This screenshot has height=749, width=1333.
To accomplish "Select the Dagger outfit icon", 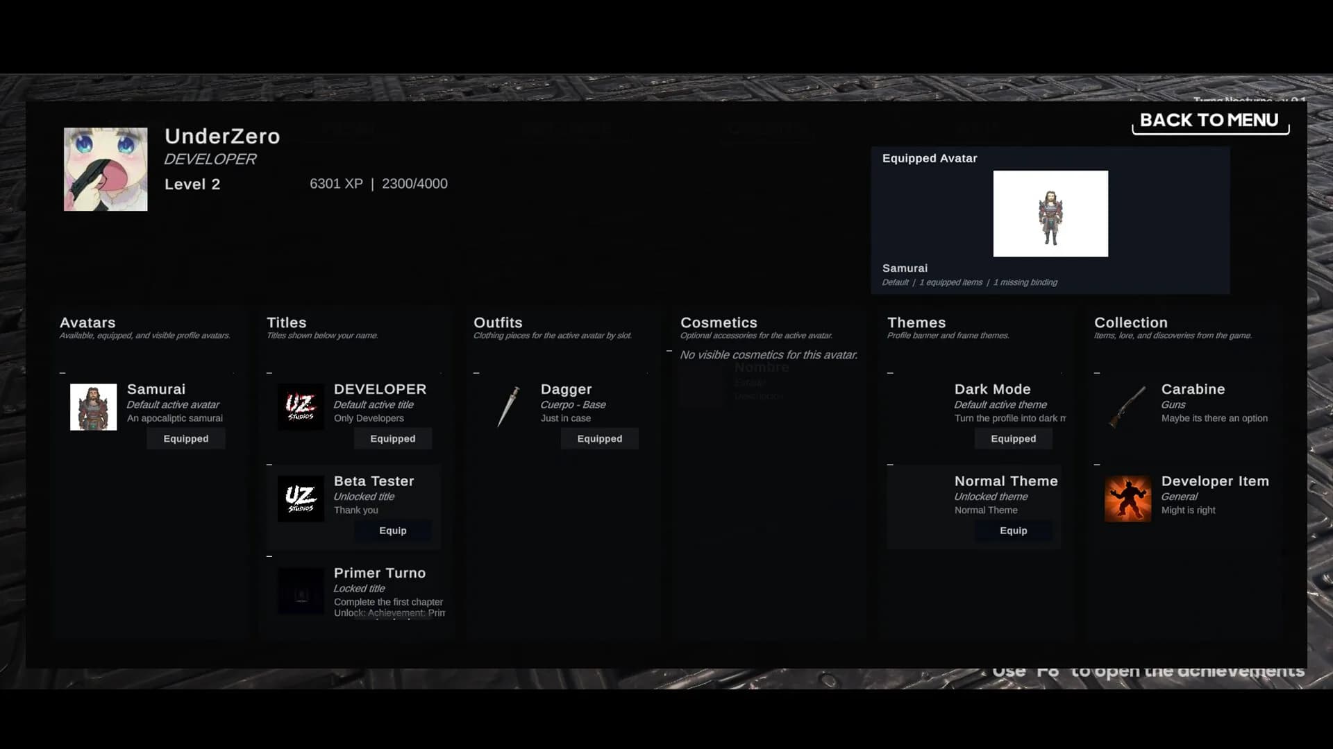I will (x=508, y=407).
